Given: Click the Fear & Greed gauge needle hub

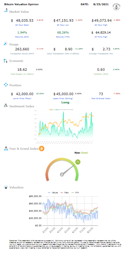Looking at the screenshot, I should (62, 174).
